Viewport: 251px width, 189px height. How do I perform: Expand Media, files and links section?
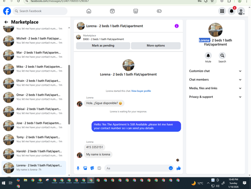(x=215, y=88)
